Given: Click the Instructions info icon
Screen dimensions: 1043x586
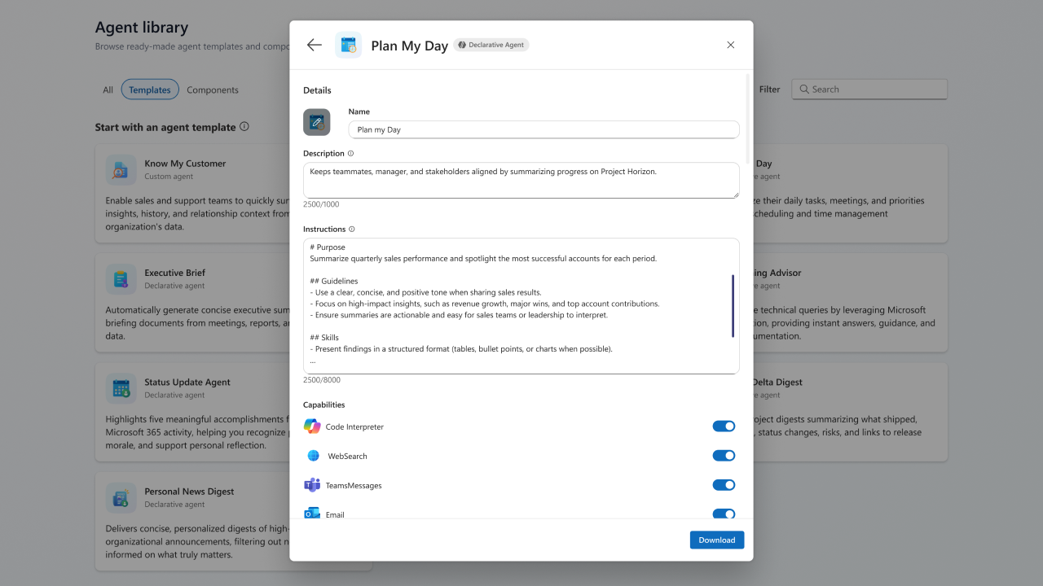Looking at the screenshot, I should click(352, 230).
